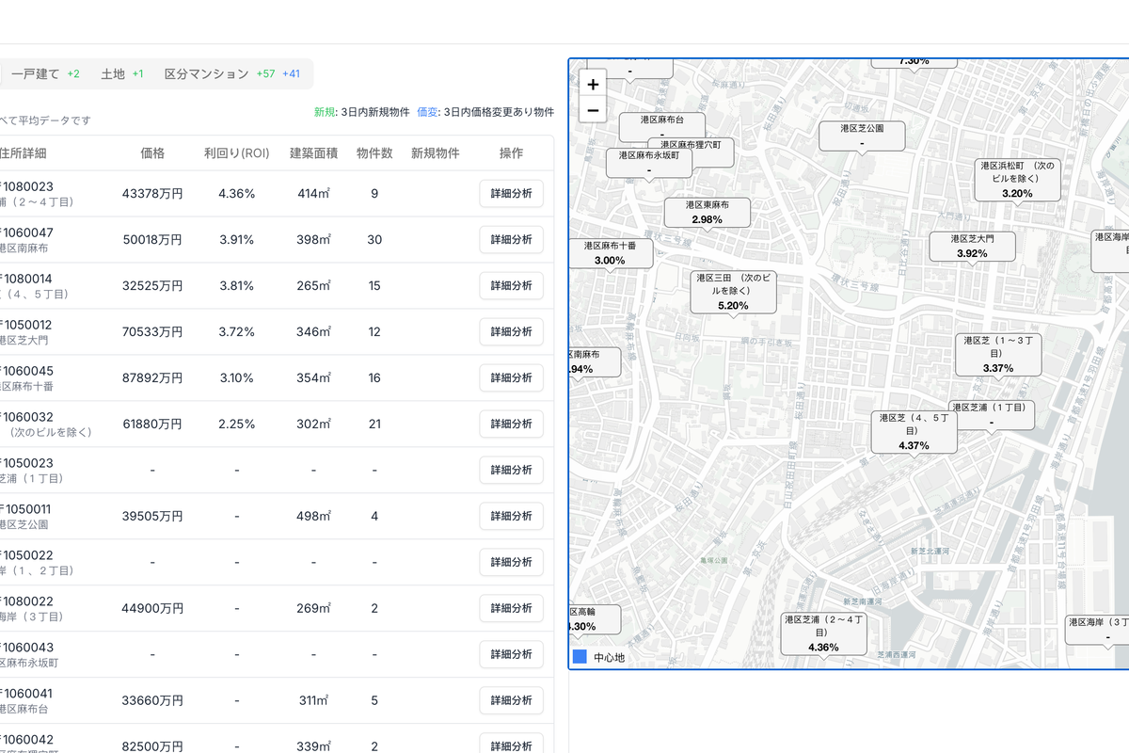Click the 価変: 3日内価格変更あり物件 legend text

click(x=485, y=111)
